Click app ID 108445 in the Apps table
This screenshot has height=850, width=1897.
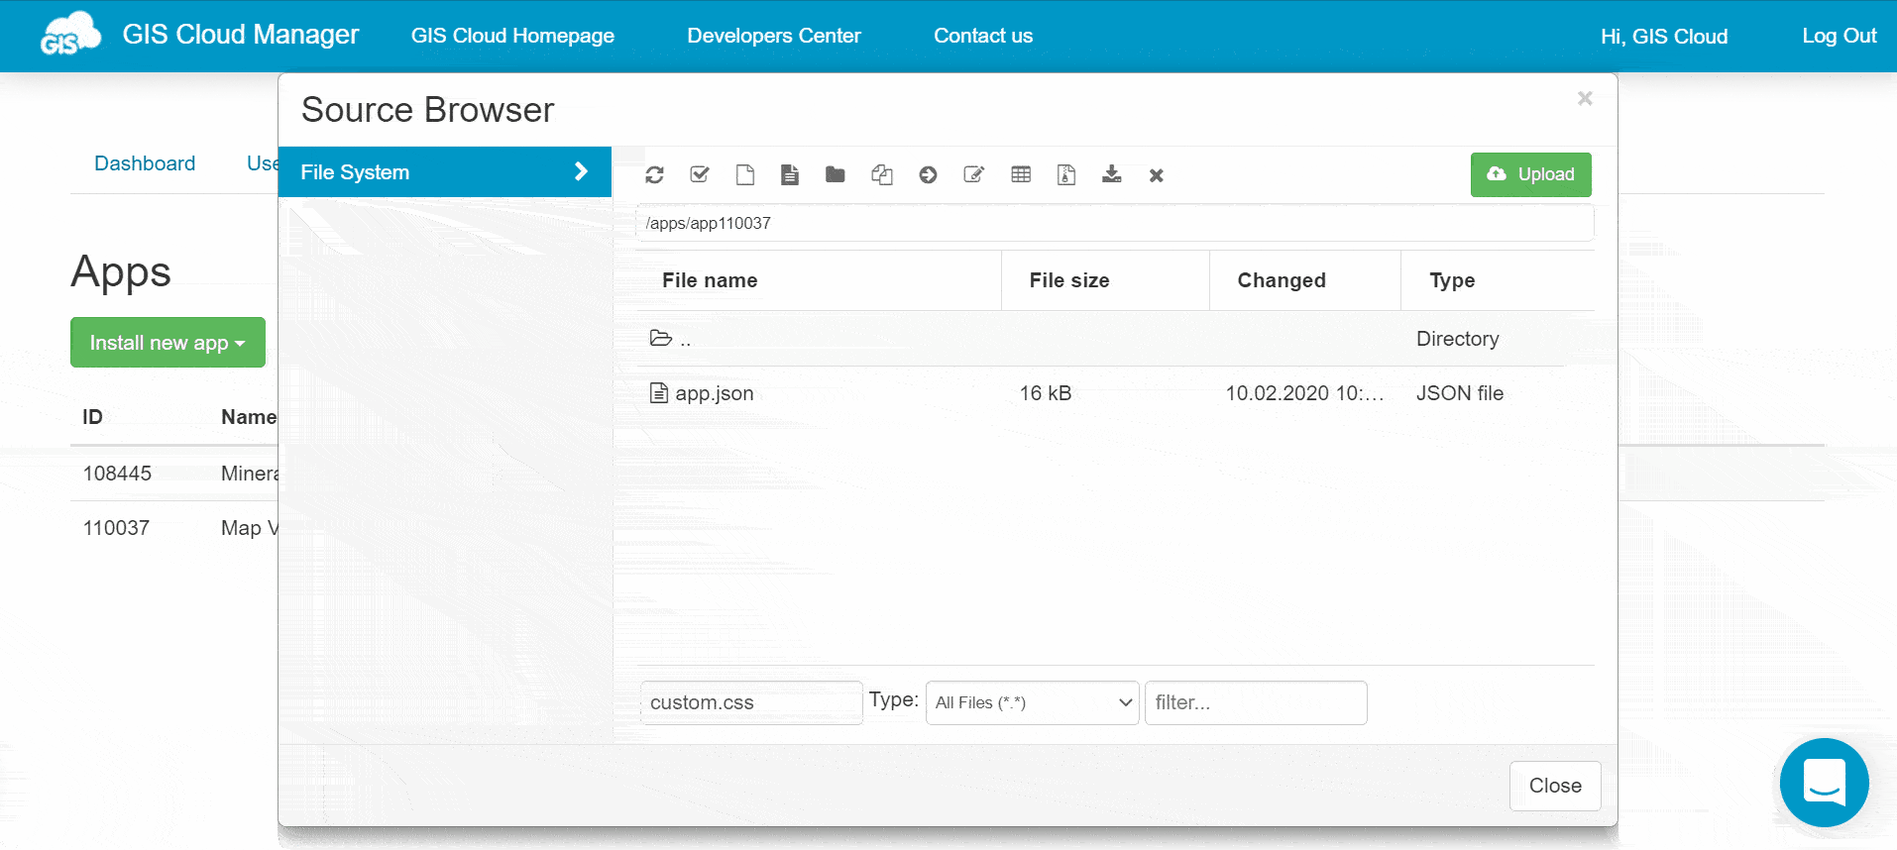pyautogui.click(x=117, y=474)
